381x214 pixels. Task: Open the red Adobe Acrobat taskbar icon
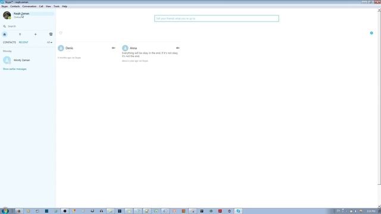pos(220,211)
